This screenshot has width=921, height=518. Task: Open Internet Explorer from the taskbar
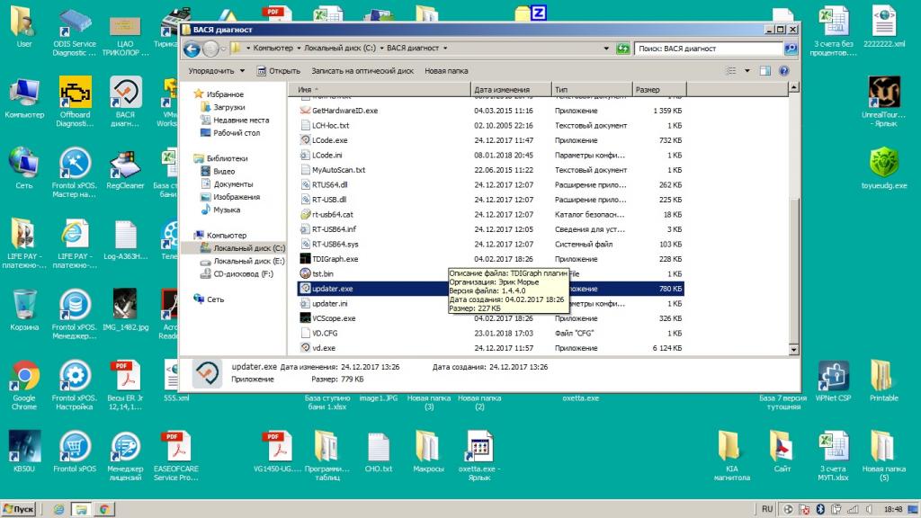[58, 509]
